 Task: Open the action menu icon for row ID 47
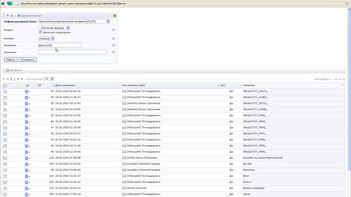[27, 128]
